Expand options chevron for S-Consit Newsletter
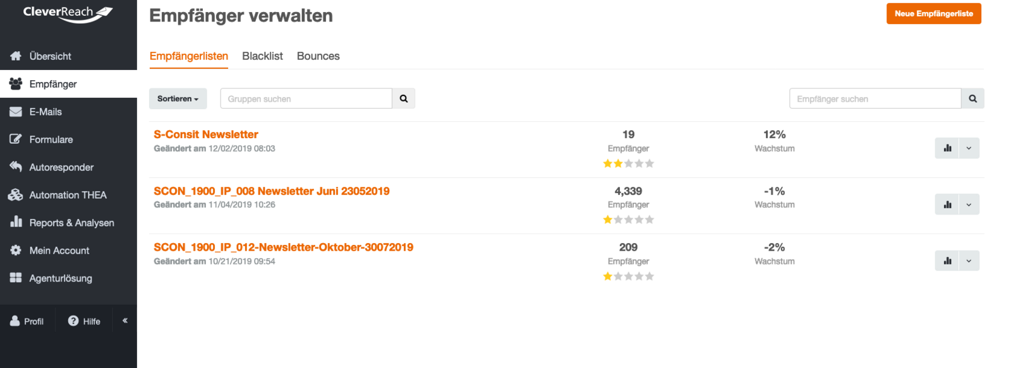This screenshot has height=368, width=1011. pos(969,148)
